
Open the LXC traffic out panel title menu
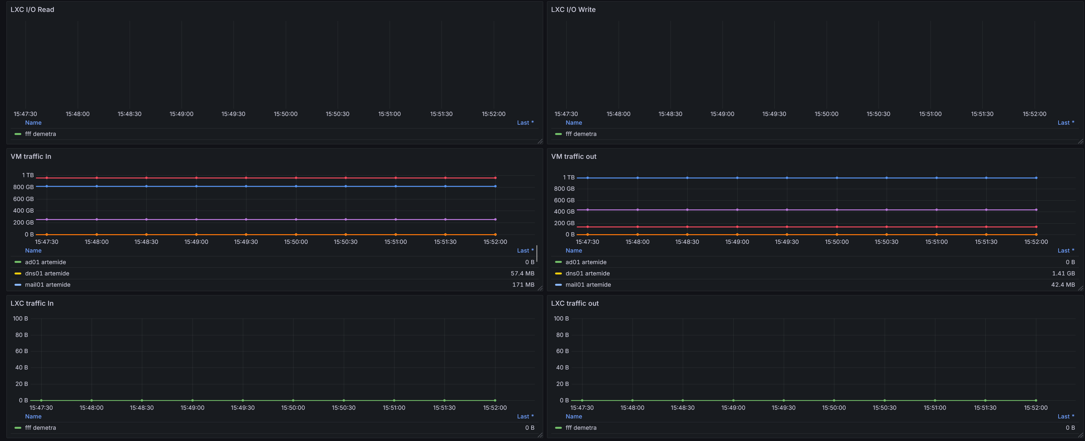click(574, 303)
